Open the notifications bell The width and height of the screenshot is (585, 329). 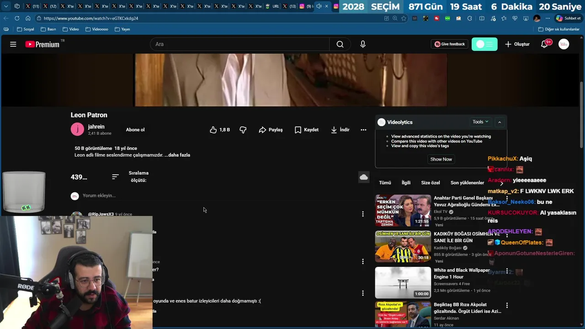544,44
